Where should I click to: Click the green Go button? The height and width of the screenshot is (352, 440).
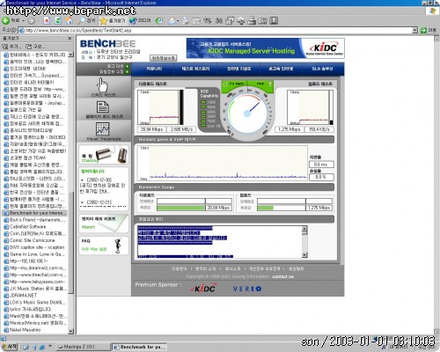(429, 30)
